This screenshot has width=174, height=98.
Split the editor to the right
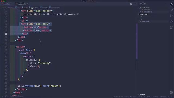coord(131,4)
